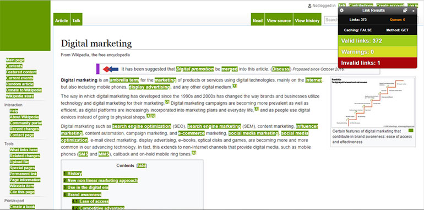Switch to the Article tab
The height and width of the screenshot is (210, 424).
pos(62,19)
